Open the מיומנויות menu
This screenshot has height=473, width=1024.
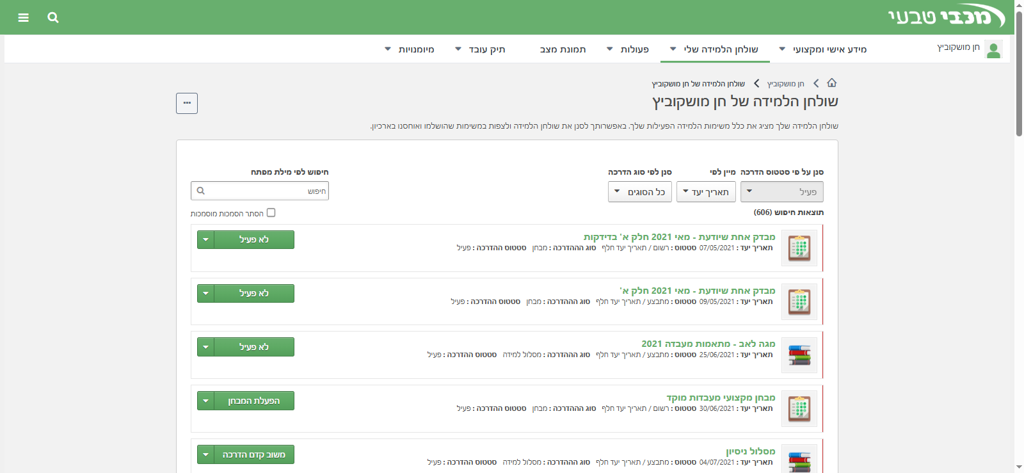coord(410,49)
